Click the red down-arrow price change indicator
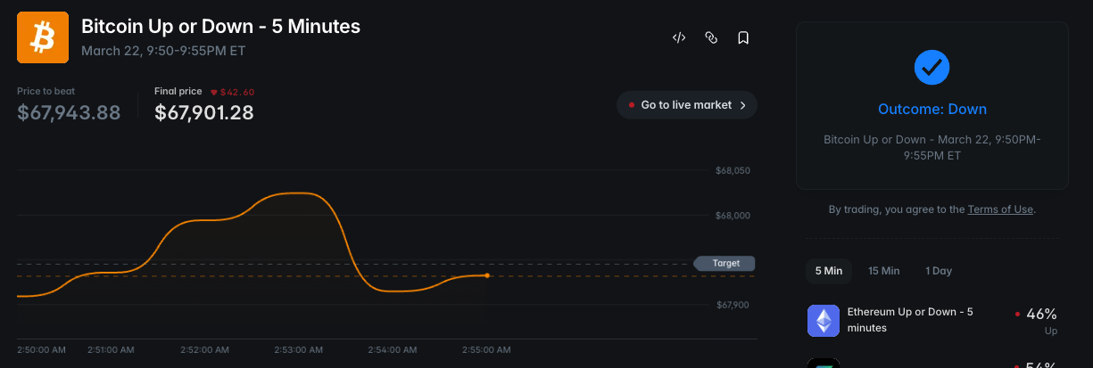 click(x=214, y=92)
